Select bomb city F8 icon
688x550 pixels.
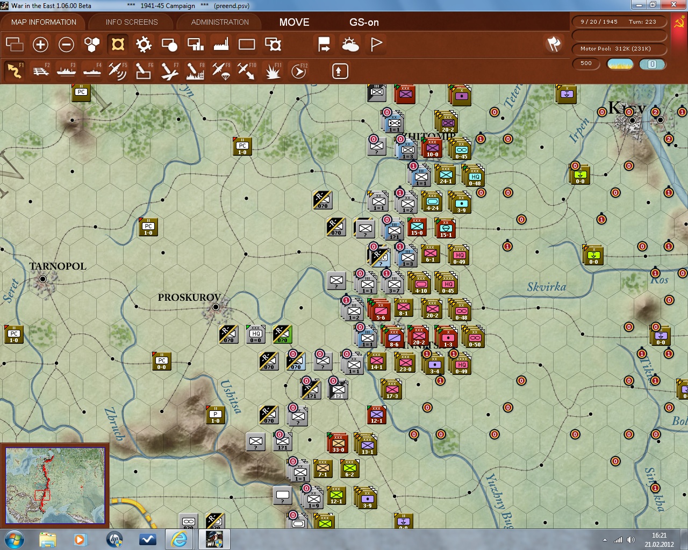click(x=195, y=70)
